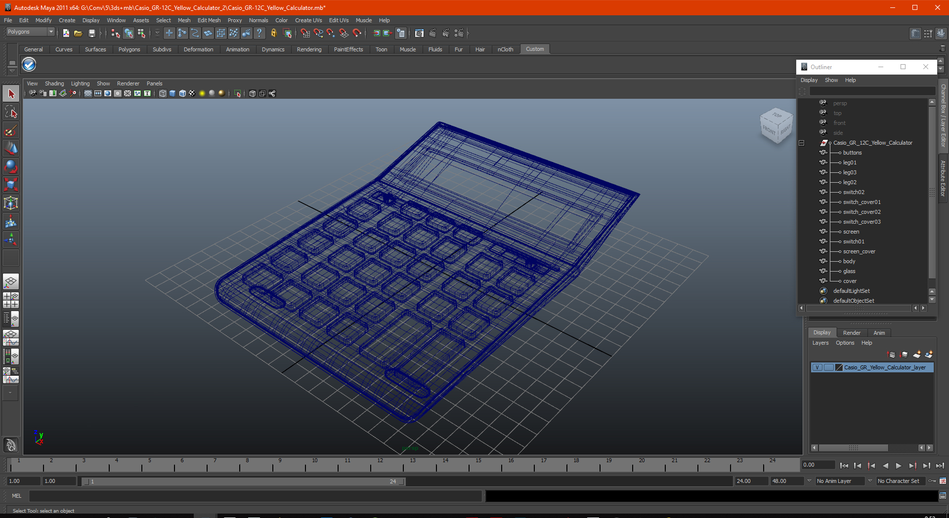The width and height of the screenshot is (949, 518).
Task: Open the Create menu
Action: [x=67, y=20]
